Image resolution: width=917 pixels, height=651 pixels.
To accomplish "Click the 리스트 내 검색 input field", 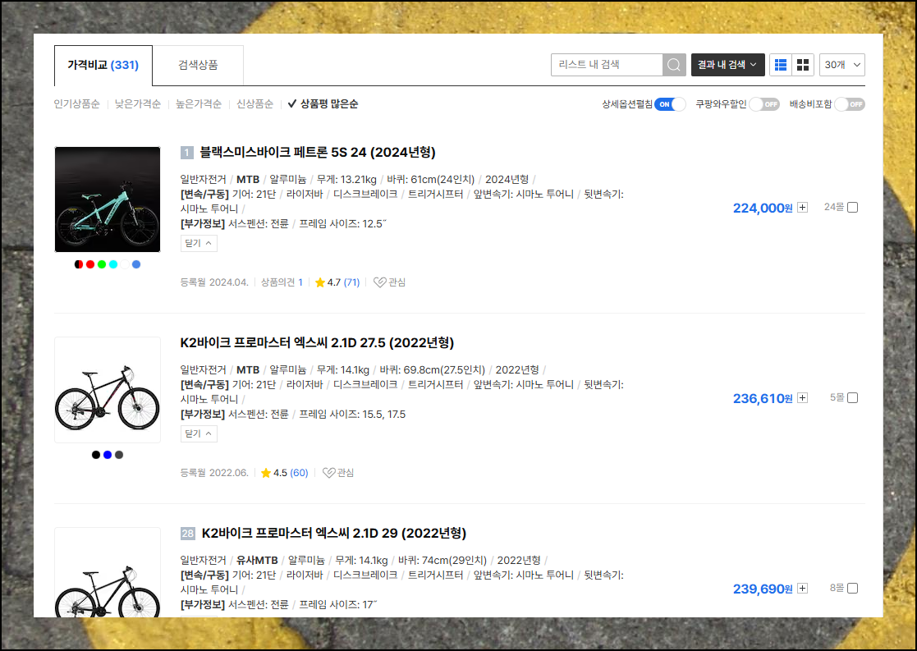I will click(x=607, y=65).
